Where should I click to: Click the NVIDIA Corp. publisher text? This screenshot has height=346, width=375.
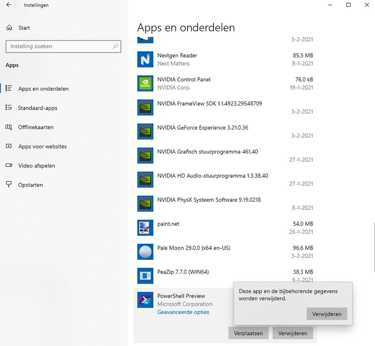tap(174, 88)
